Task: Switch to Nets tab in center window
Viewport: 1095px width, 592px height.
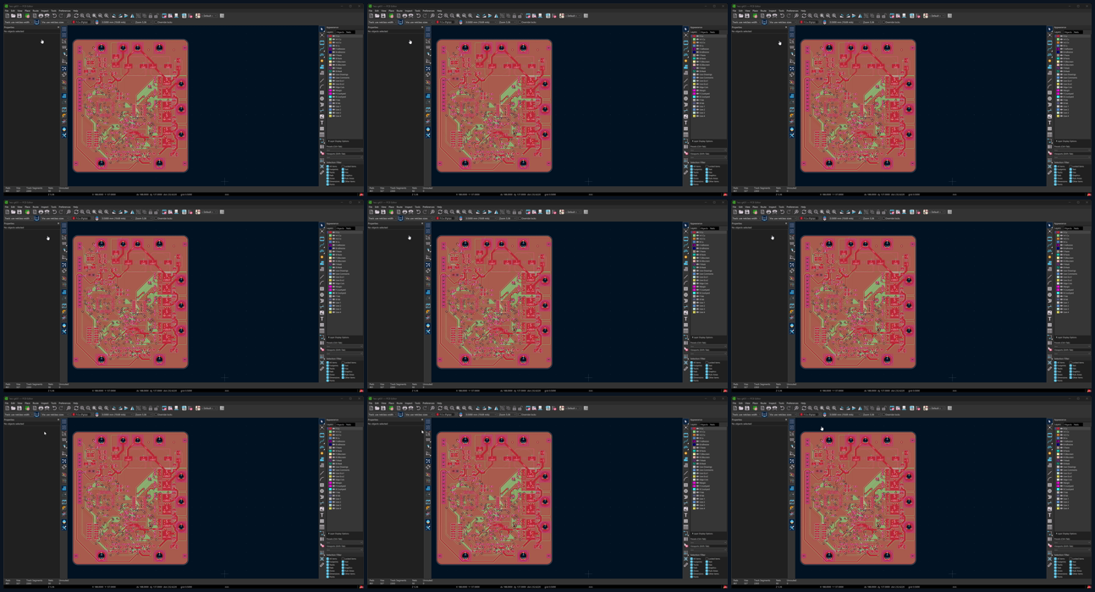Action: point(713,228)
